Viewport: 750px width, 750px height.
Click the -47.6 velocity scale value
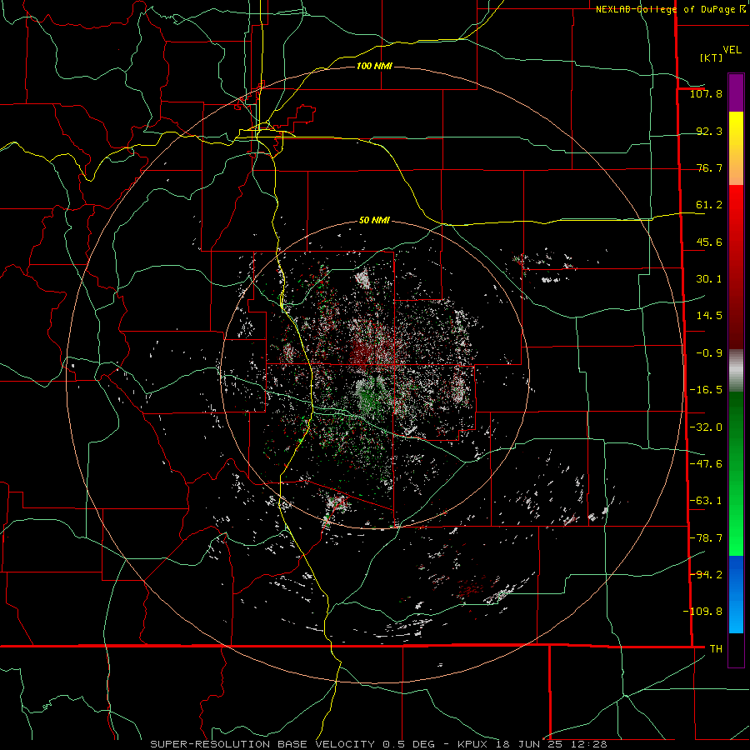pos(706,464)
